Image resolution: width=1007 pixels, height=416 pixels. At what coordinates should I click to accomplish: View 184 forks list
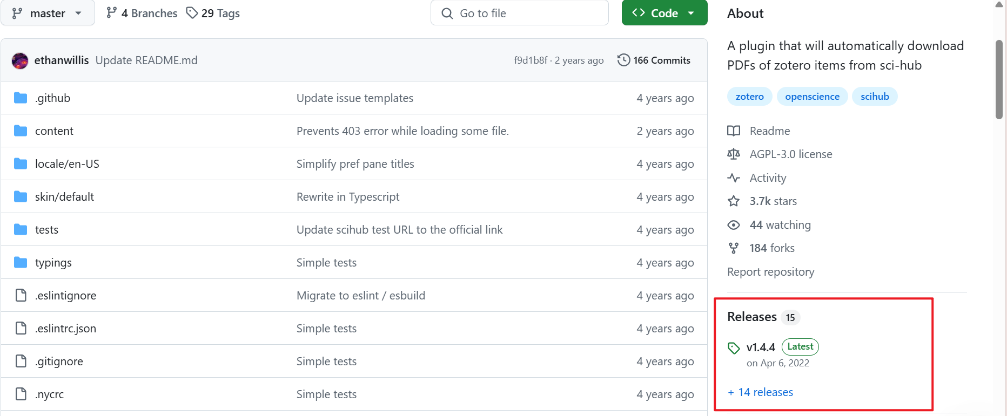pyautogui.click(x=772, y=248)
